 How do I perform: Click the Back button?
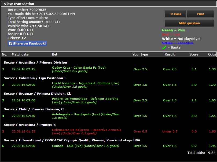point(175,14)
